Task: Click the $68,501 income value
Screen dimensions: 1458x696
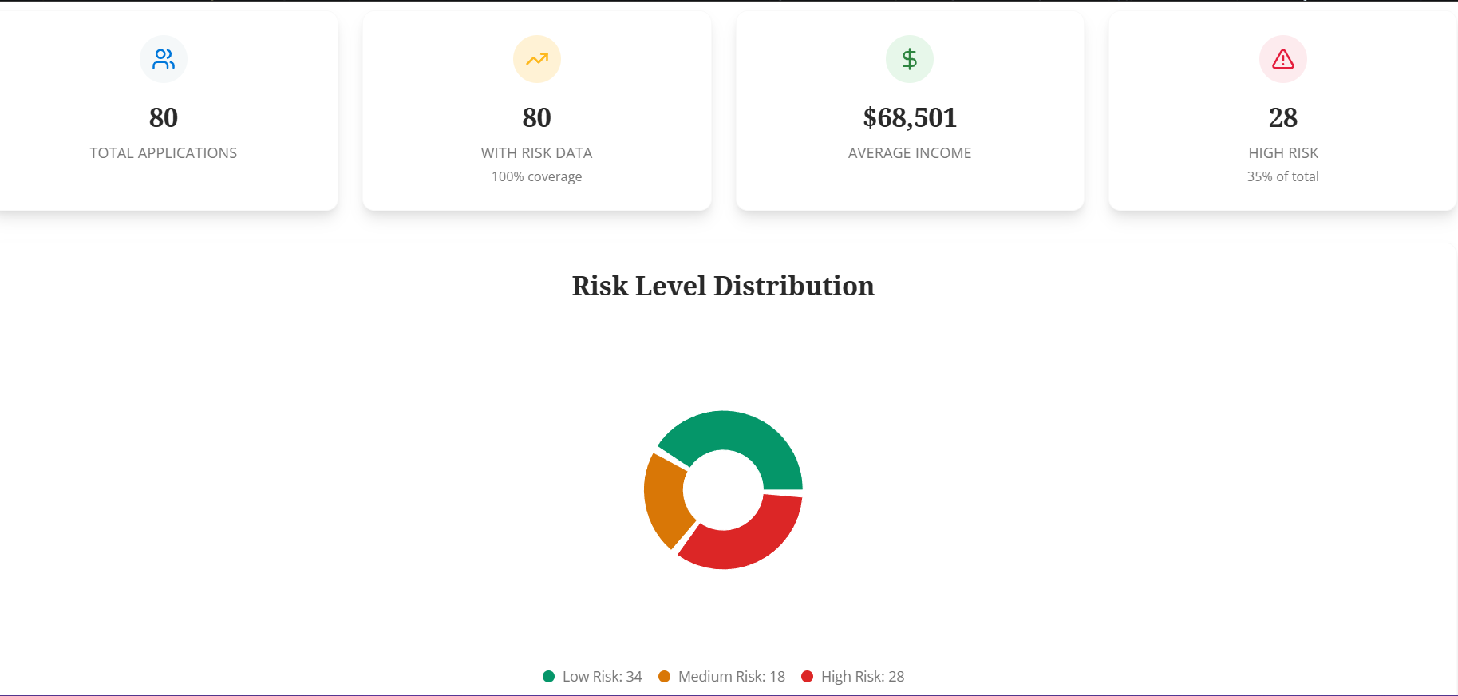Action: pyautogui.click(x=910, y=118)
